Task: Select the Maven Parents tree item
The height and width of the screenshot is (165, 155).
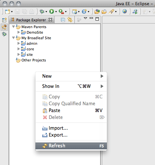Action: click(34, 27)
